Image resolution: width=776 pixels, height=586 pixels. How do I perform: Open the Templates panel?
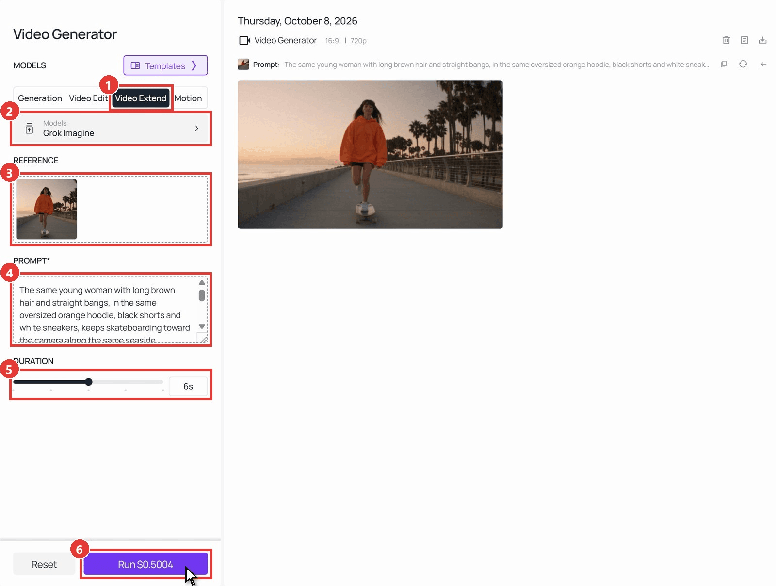pos(165,65)
